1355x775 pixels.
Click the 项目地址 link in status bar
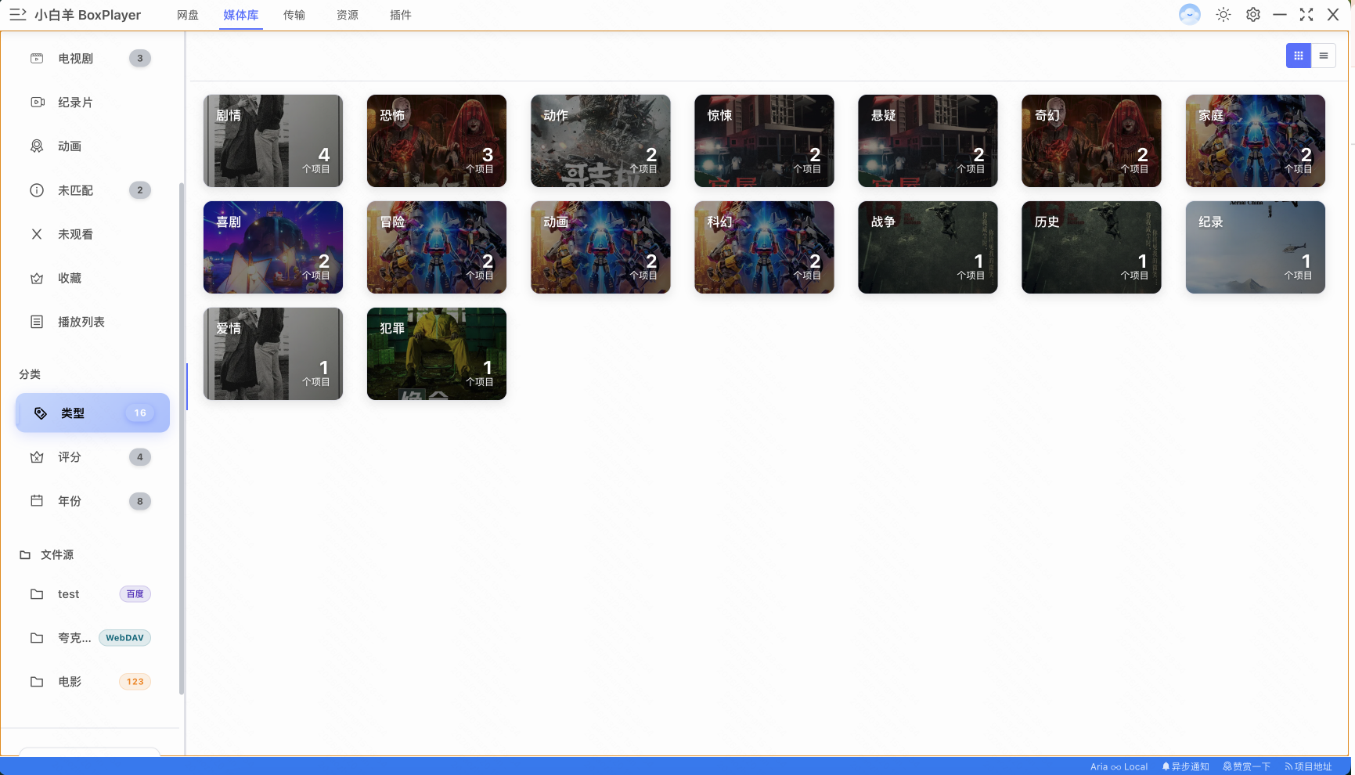pos(1309,766)
